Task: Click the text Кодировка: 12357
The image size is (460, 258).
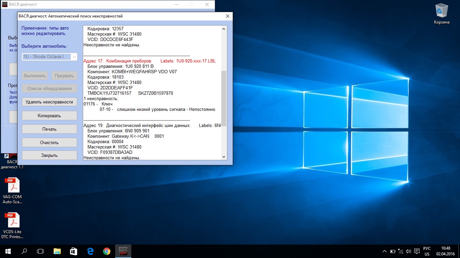Action: point(105,29)
